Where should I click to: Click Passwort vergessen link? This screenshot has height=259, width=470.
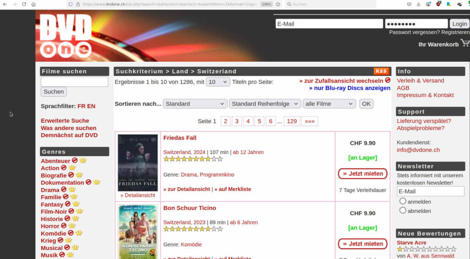click(414, 32)
